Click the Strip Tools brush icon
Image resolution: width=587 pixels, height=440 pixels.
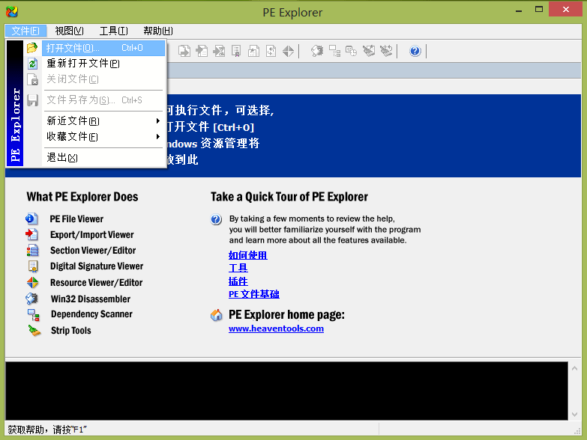(34, 331)
